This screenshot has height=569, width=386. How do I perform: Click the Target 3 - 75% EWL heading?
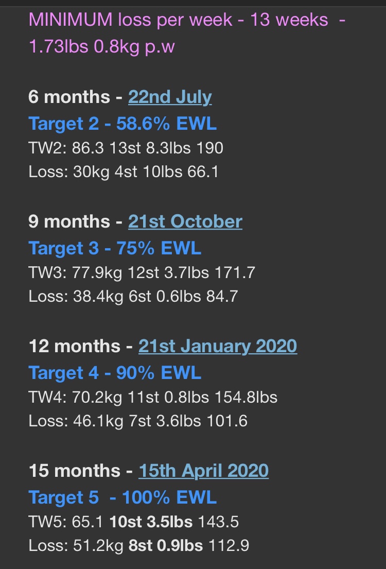115,248
